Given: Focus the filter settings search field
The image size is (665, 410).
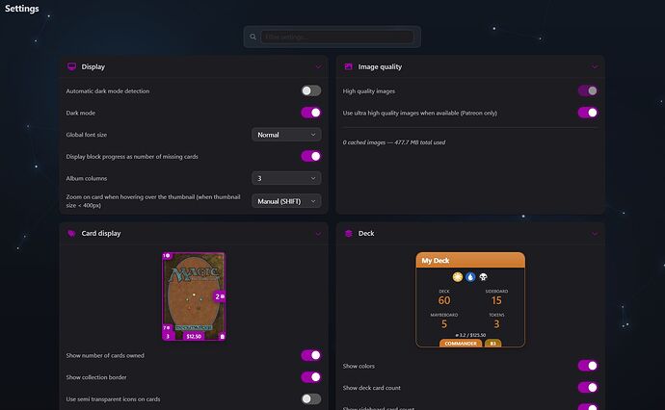Looking at the screenshot, I should click(x=337, y=37).
